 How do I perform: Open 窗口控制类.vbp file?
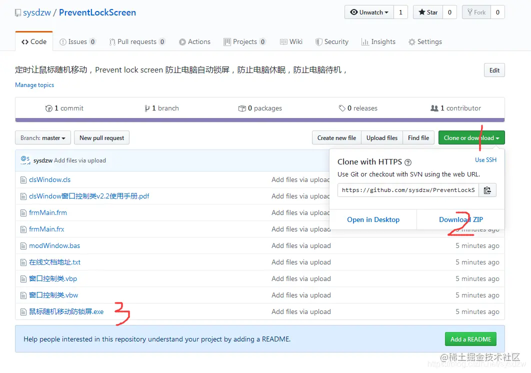pos(53,279)
